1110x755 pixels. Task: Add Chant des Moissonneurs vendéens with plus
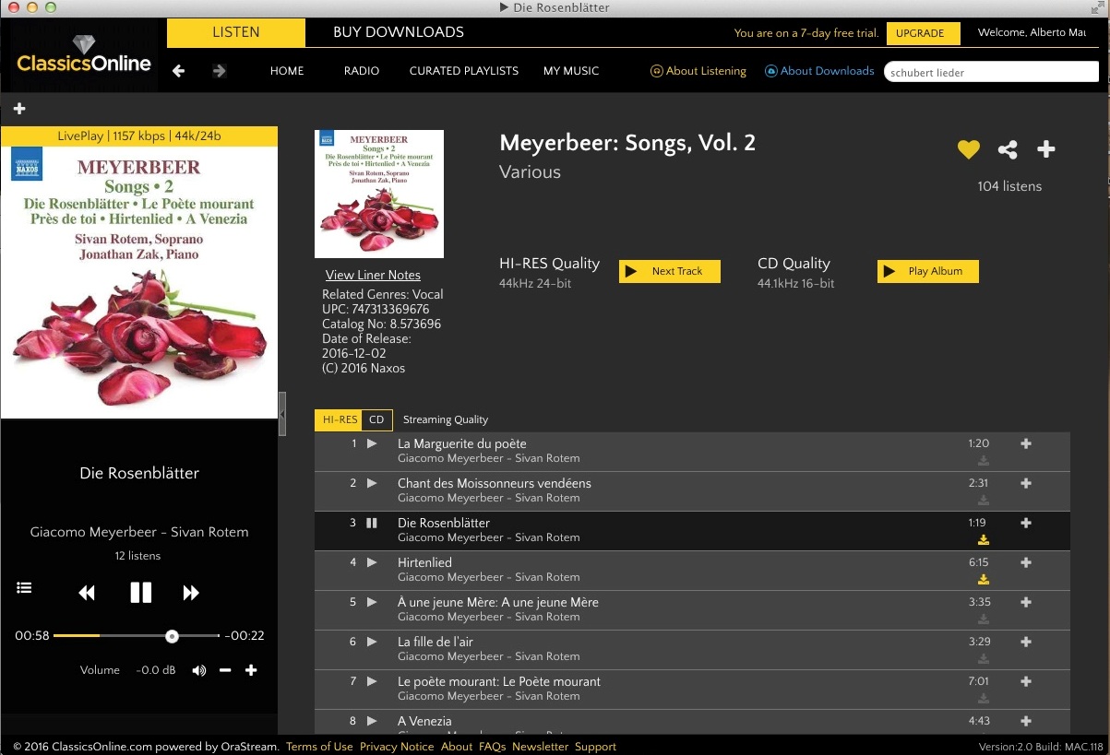1026,483
